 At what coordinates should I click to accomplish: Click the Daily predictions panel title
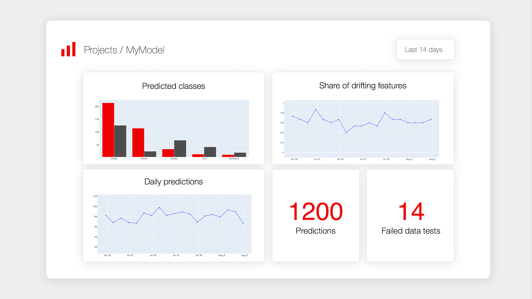[173, 182]
